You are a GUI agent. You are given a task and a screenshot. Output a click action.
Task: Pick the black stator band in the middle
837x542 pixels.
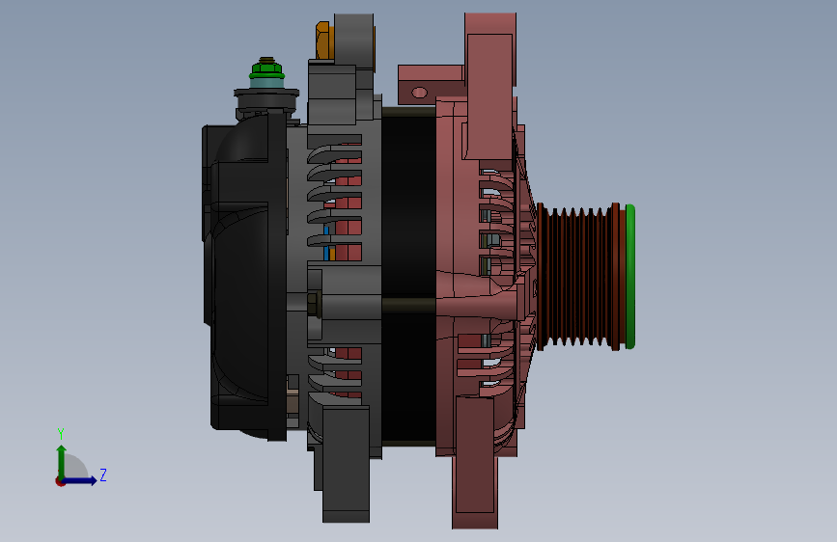click(x=409, y=277)
